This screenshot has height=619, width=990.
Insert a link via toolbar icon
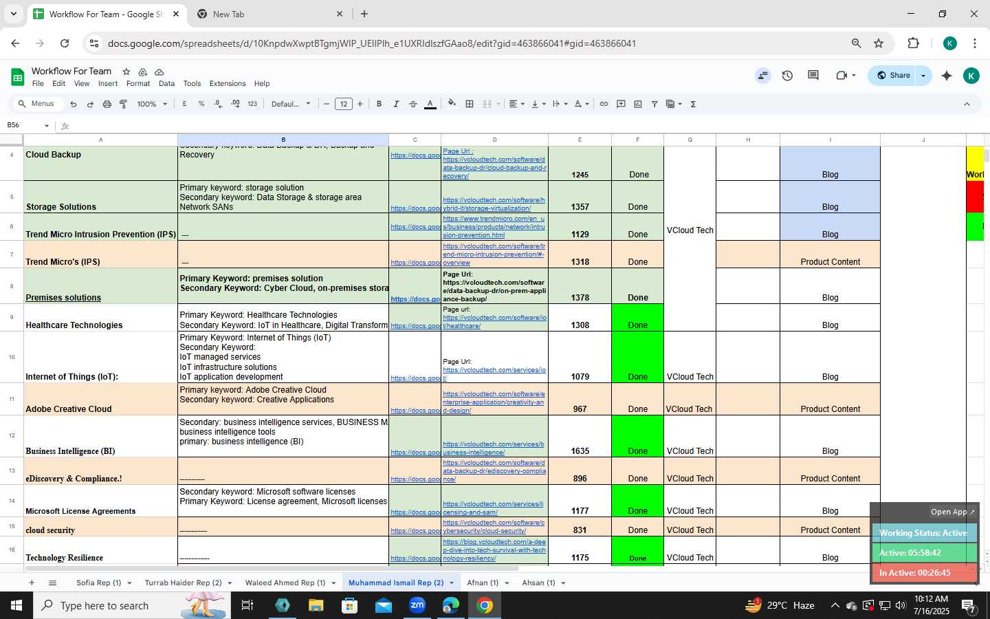pyautogui.click(x=604, y=104)
